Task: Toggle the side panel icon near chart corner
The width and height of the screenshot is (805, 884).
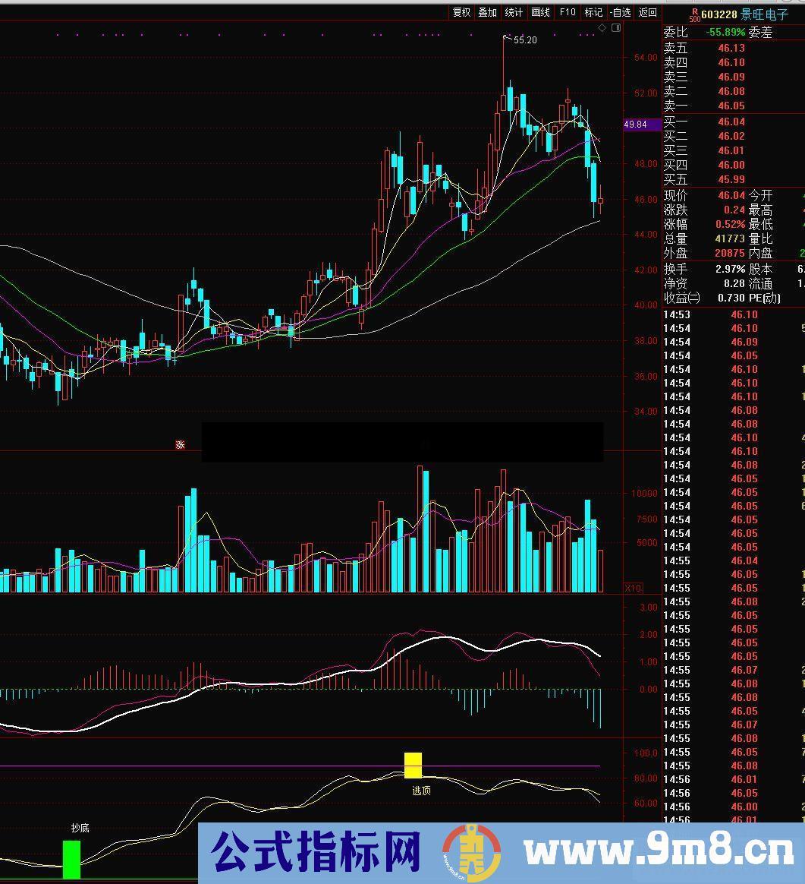Action: click(615, 28)
